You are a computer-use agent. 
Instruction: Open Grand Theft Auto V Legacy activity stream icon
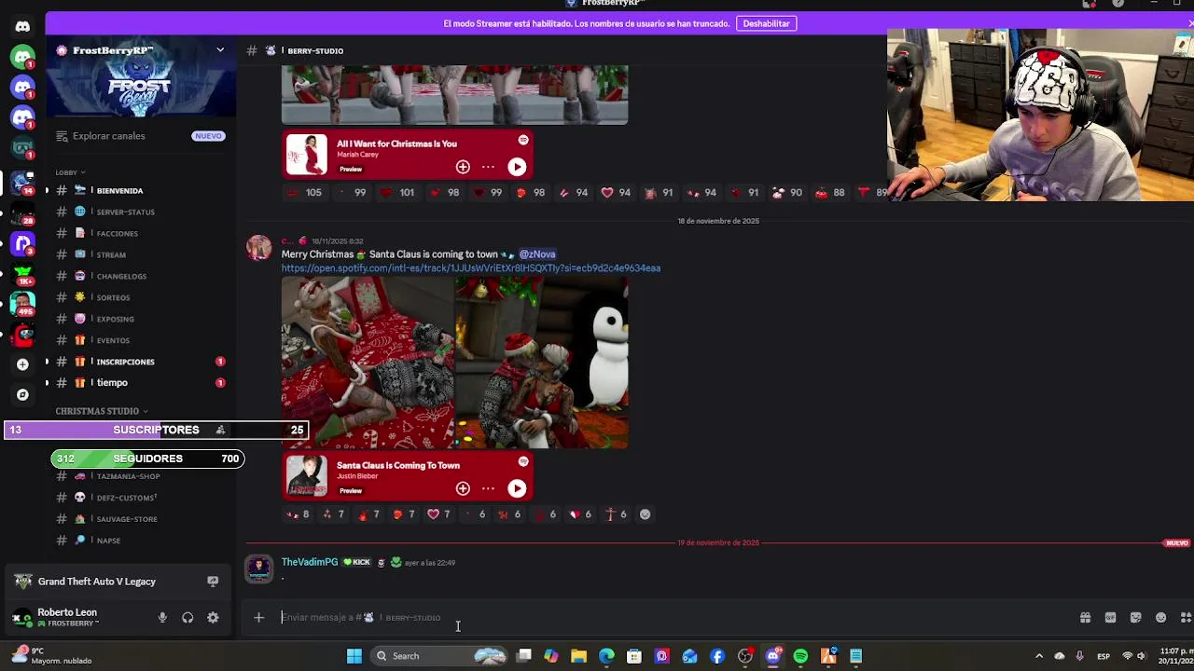pyautogui.click(x=213, y=582)
